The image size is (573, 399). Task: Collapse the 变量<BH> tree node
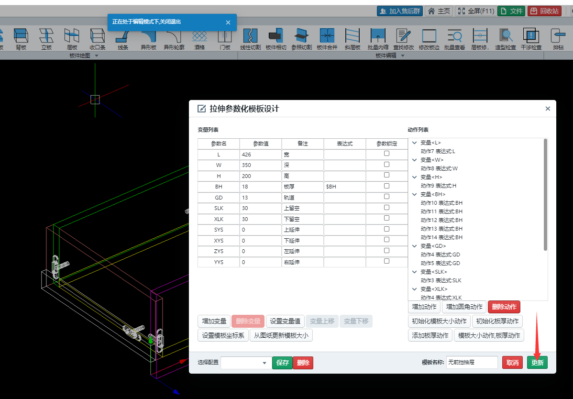(414, 194)
